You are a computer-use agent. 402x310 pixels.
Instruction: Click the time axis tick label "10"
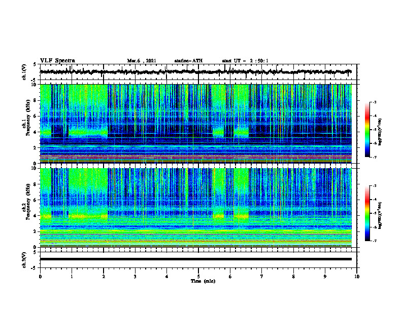357,277
